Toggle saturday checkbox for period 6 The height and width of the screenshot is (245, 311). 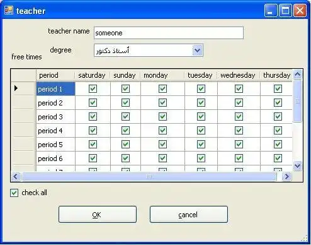(93, 158)
